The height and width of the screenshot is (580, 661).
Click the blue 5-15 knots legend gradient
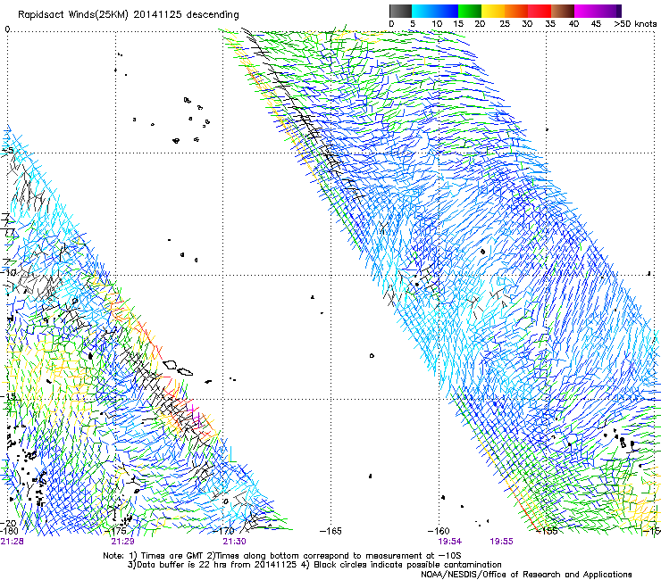[435, 11]
